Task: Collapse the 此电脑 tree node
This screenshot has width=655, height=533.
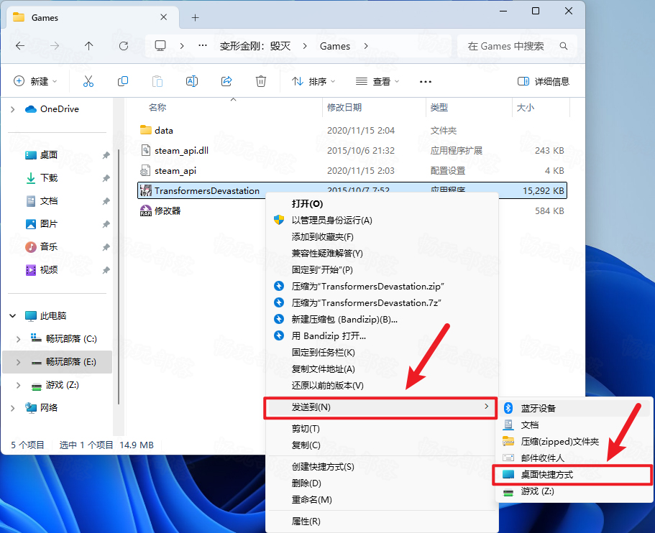Action: click(12, 315)
